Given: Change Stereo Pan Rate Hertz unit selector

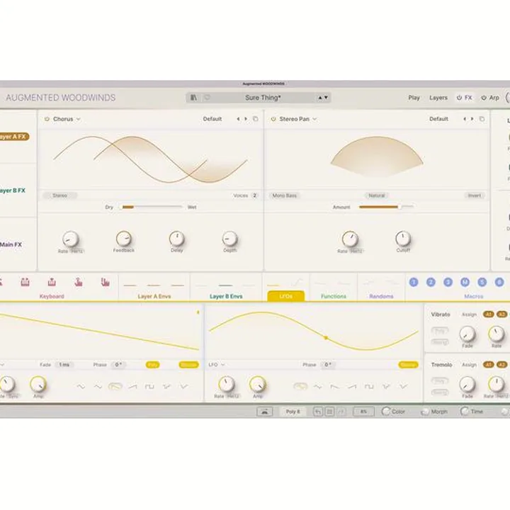Looking at the screenshot, I should 356,251.
